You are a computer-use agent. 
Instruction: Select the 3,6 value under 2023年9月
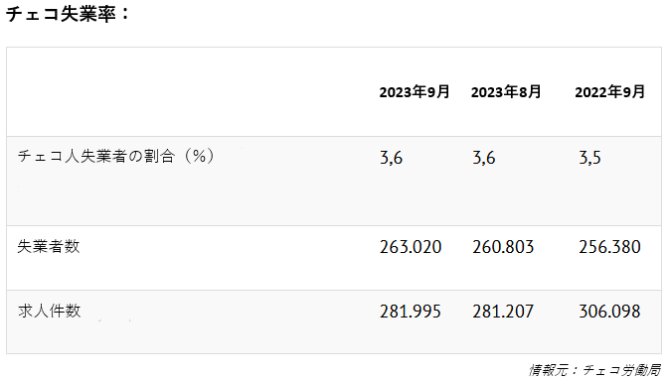(x=391, y=158)
